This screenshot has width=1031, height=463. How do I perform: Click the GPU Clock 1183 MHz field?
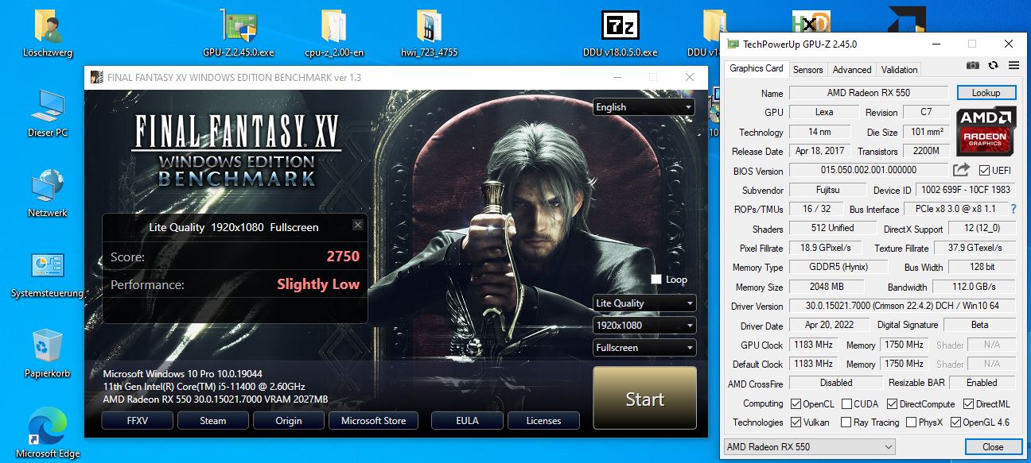click(813, 345)
